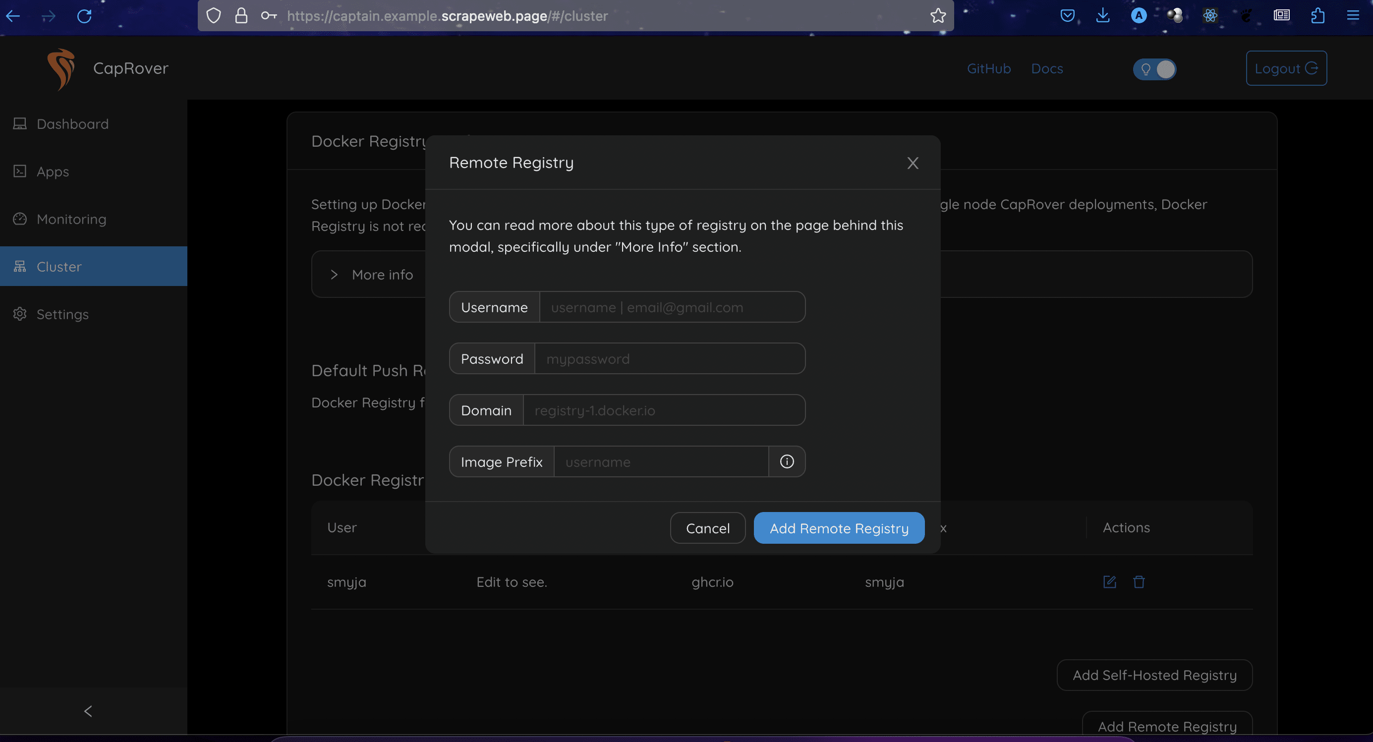
Task: Click the Username input field
Action: (x=672, y=308)
